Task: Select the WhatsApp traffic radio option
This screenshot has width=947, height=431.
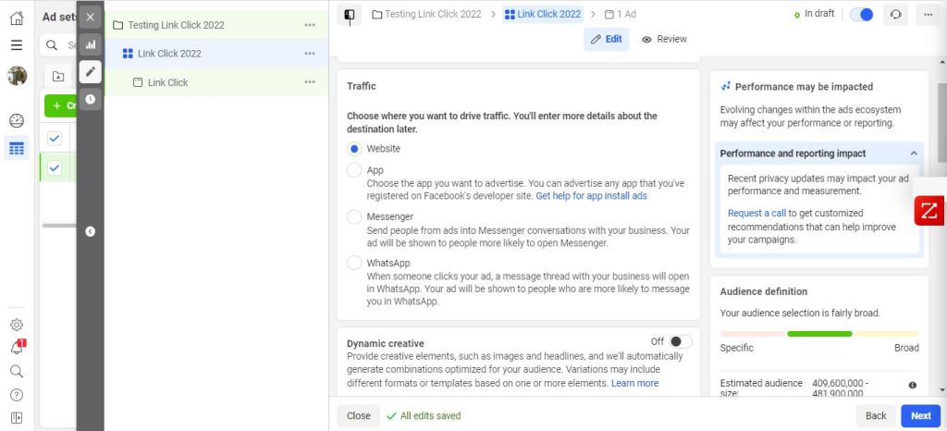Action: (x=354, y=263)
